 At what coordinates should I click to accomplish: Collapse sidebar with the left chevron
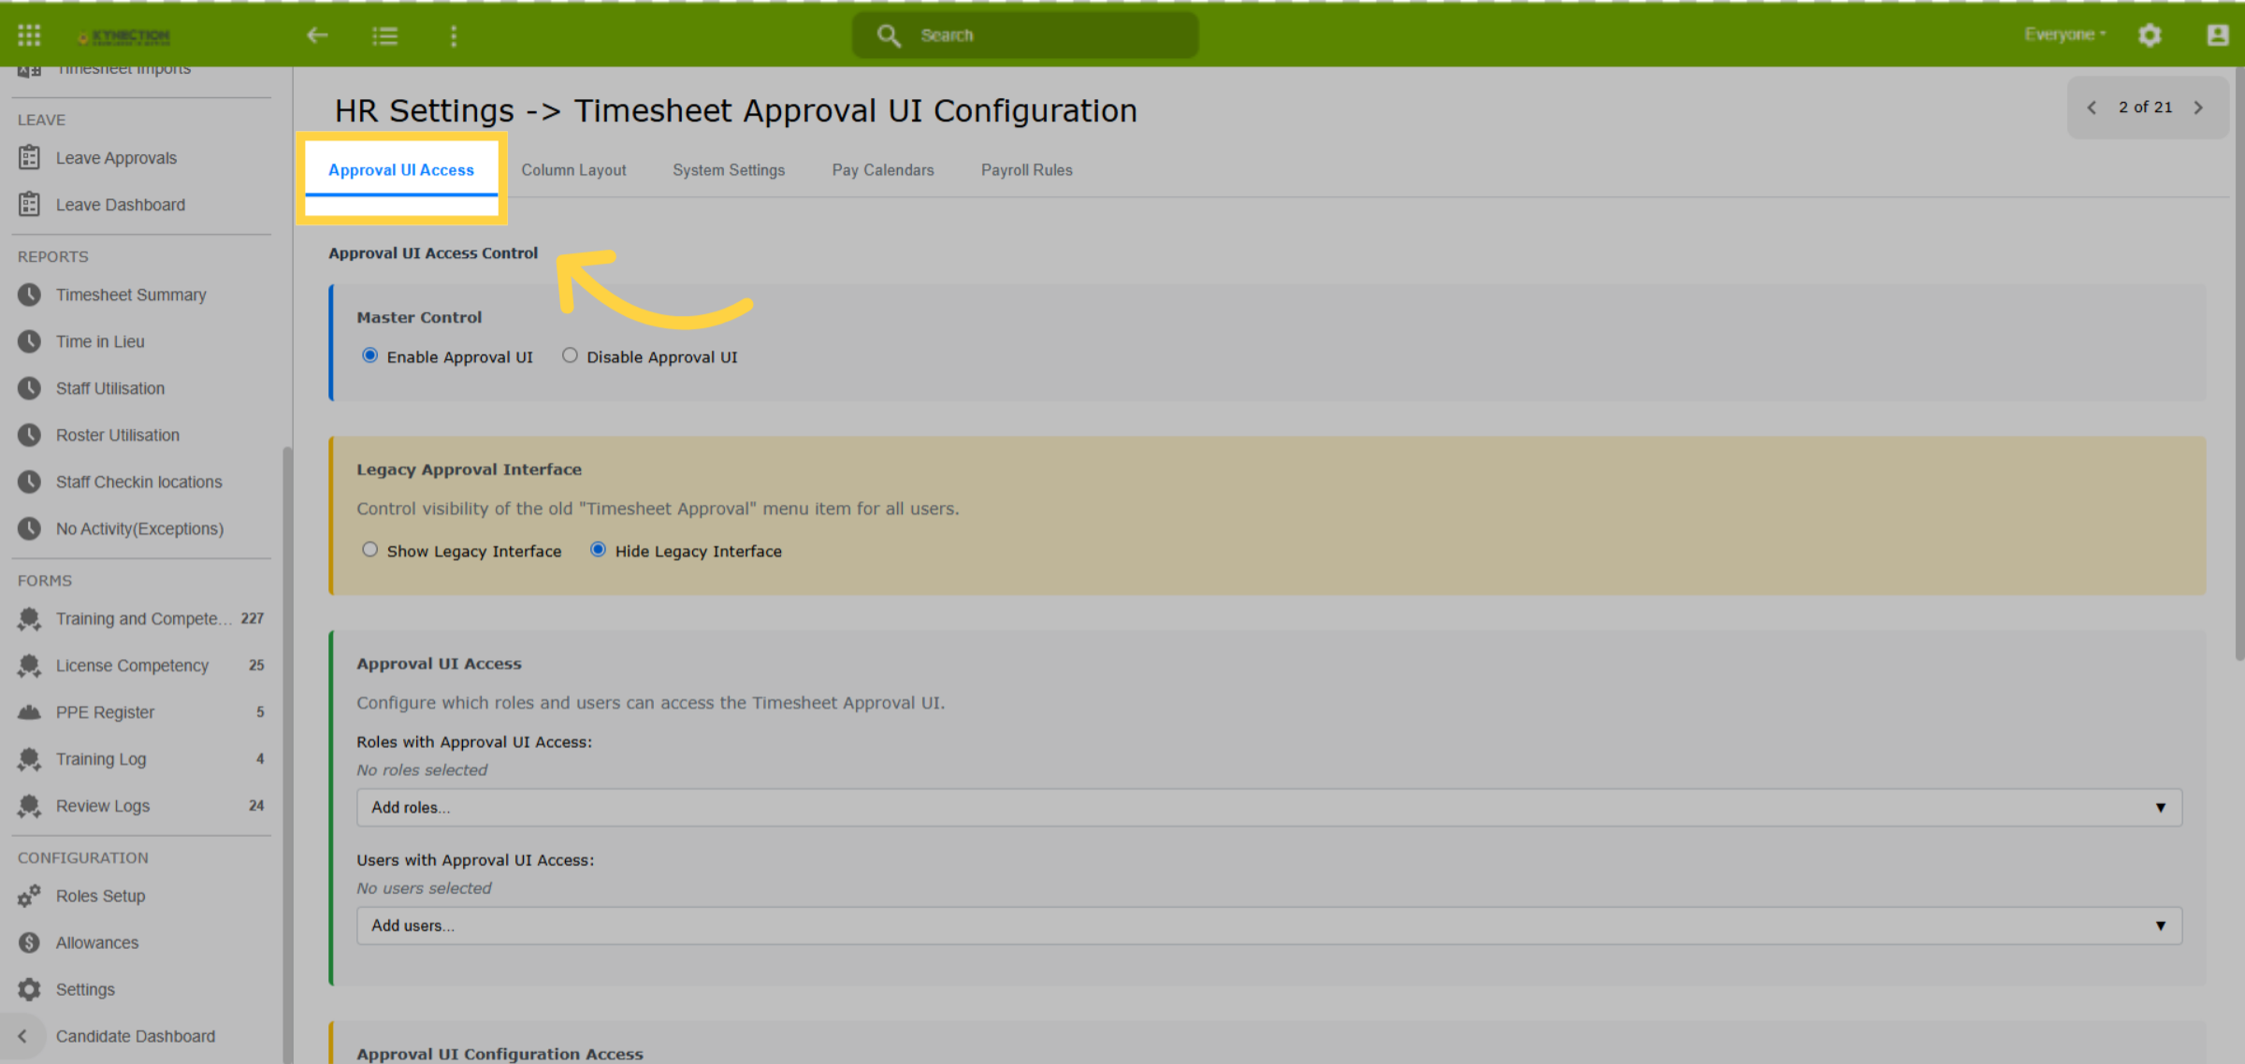[x=22, y=1036]
